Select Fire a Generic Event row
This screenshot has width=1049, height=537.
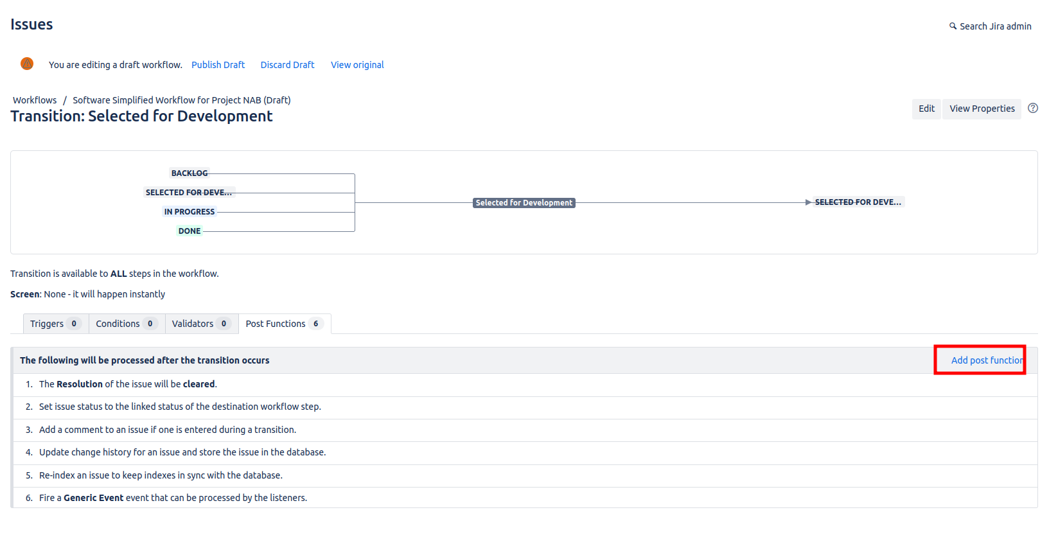[525, 498]
